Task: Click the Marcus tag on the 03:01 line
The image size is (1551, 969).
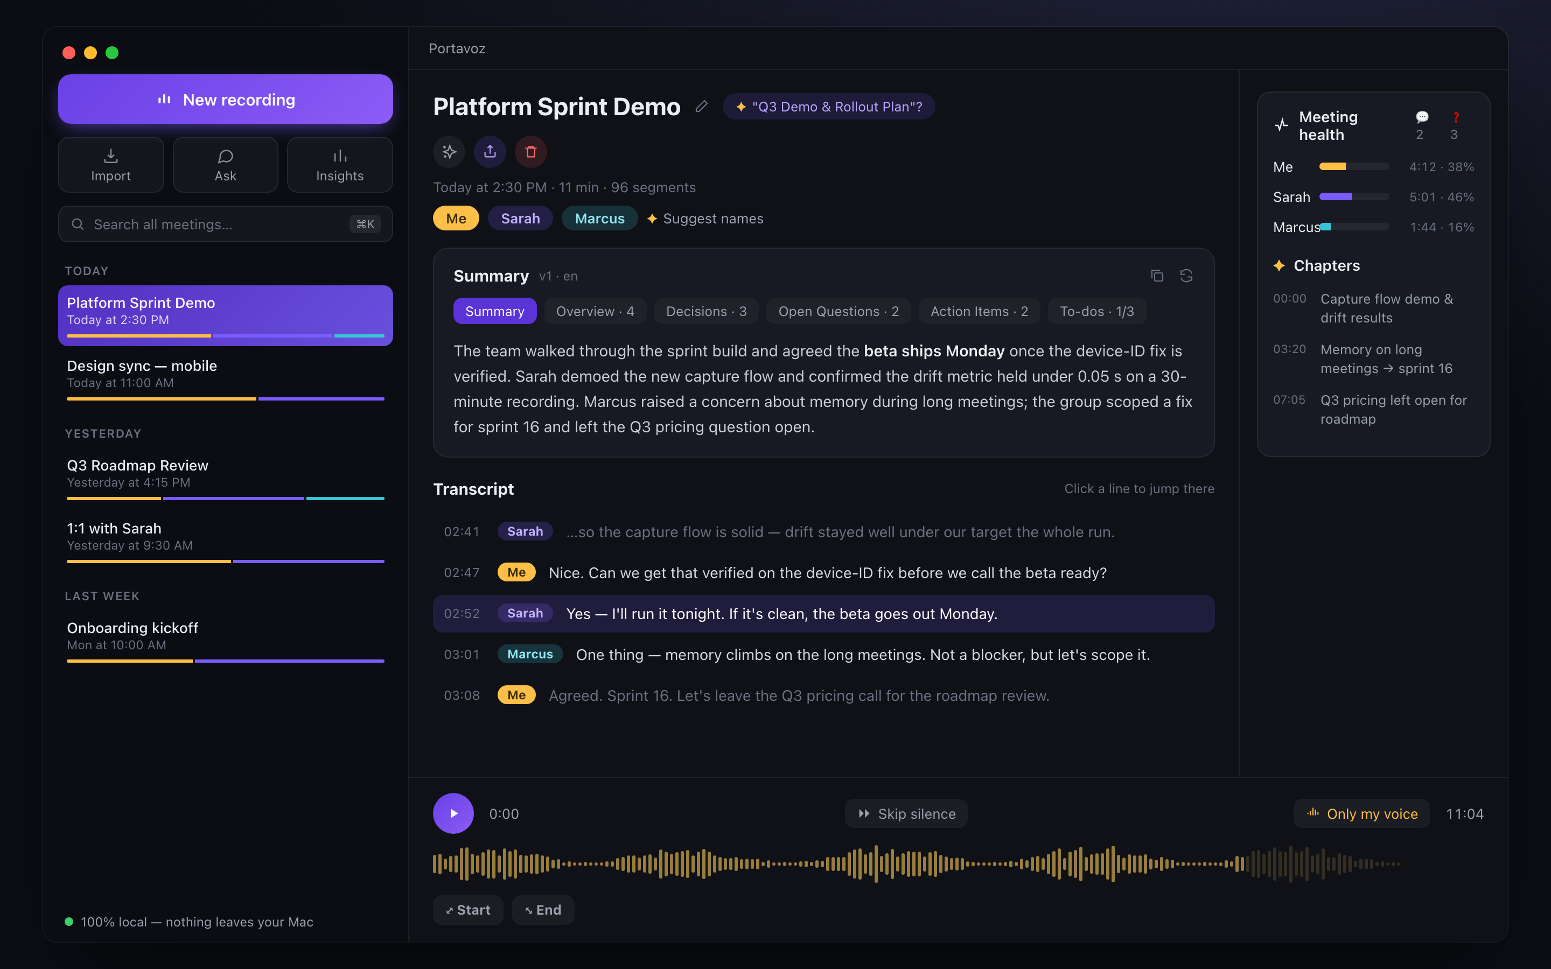Action: 530,654
